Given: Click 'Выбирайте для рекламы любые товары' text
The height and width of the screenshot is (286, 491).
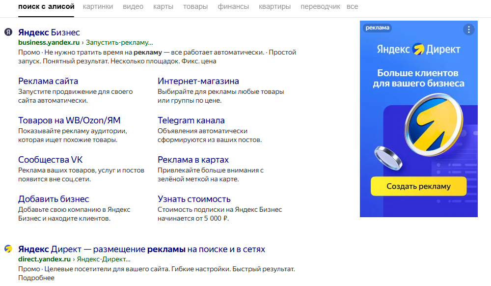Looking at the screenshot, I should click(221, 92).
